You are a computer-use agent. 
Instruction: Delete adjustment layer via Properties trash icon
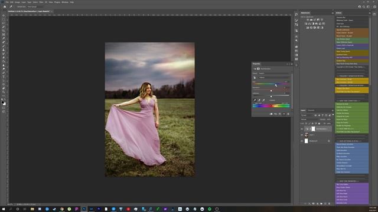(x=288, y=114)
